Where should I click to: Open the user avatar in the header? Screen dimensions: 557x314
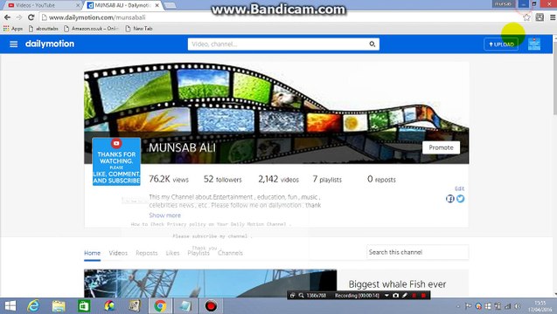[534, 44]
